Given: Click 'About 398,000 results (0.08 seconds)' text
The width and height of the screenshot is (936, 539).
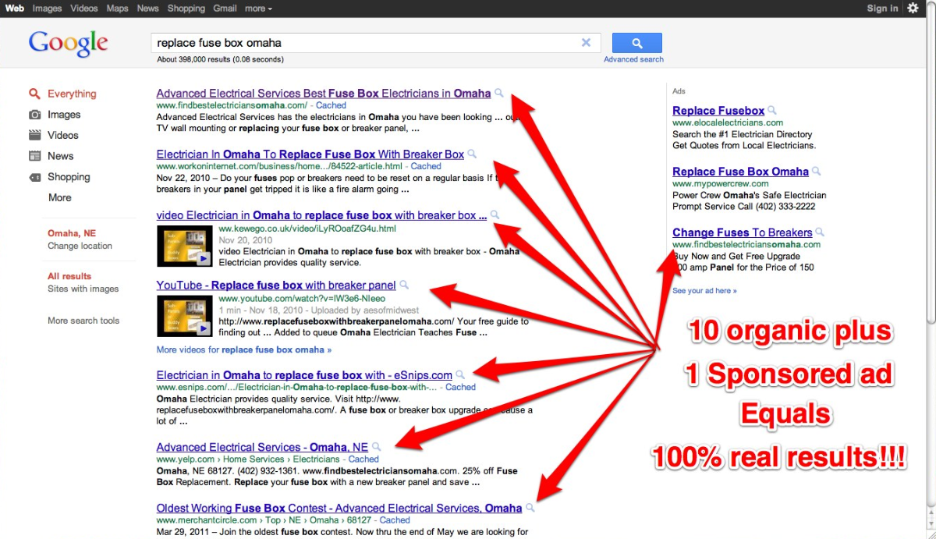Looking at the screenshot, I should point(220,59).
